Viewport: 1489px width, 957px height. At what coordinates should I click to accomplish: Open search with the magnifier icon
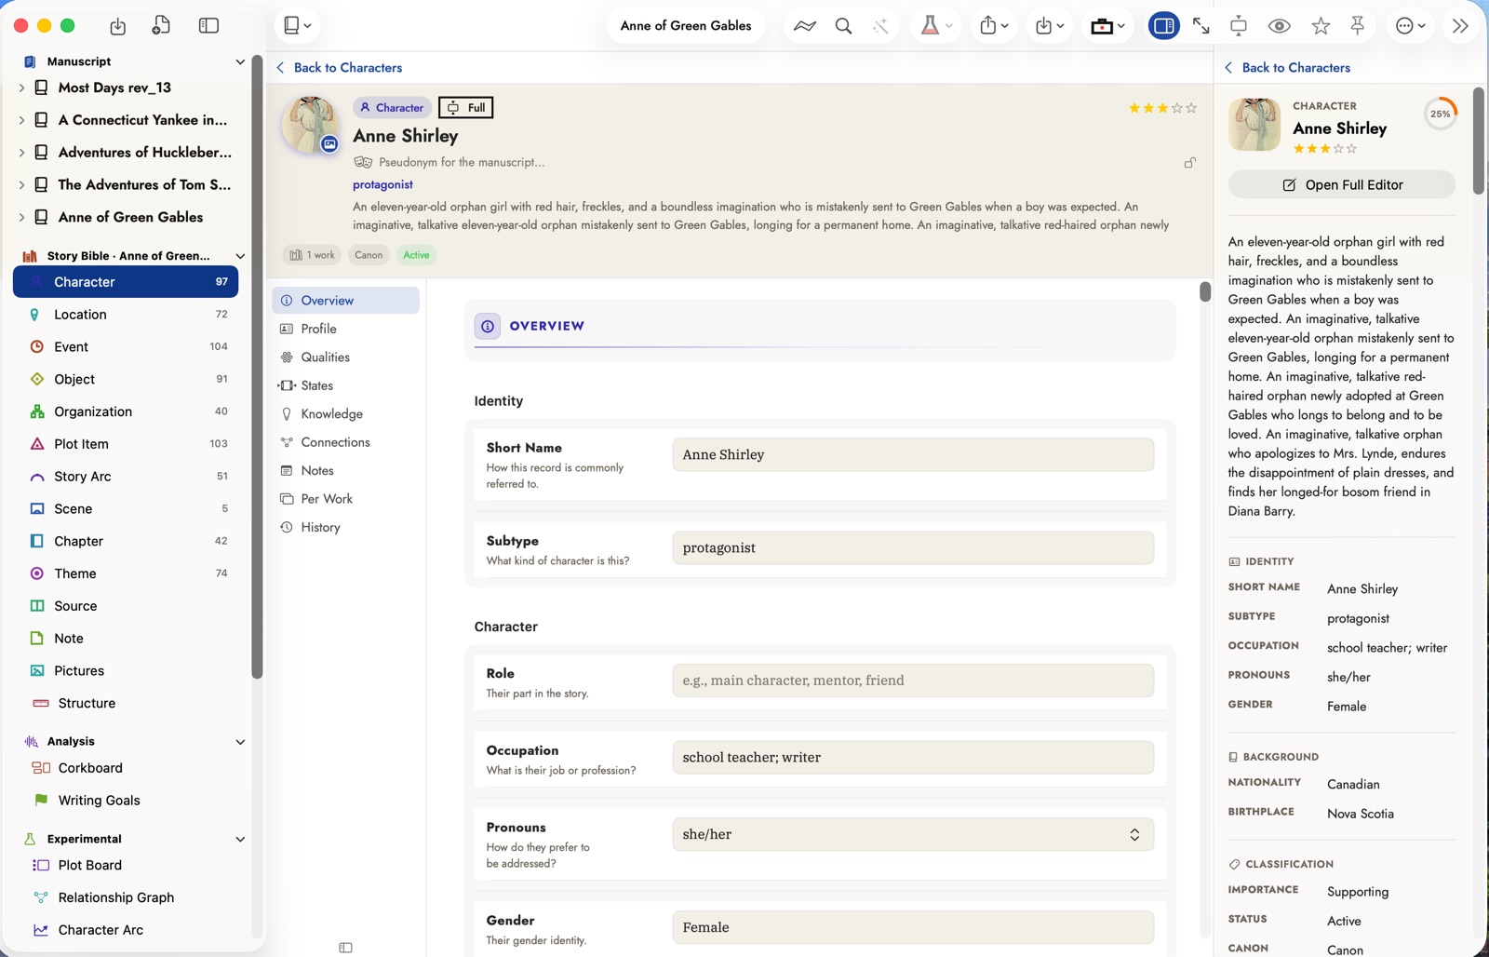843,26
